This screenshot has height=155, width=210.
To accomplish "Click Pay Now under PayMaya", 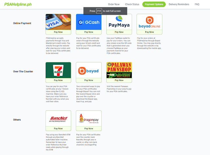I will coord(119,32).
